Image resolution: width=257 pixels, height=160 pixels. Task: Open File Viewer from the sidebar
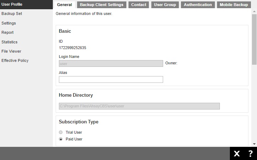(x=11, y=51)
